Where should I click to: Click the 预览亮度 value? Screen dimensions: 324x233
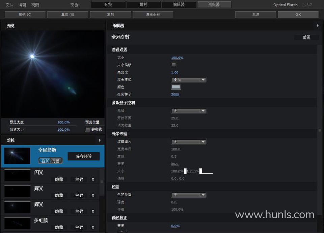pyautogui.click(x=63, y=122)
